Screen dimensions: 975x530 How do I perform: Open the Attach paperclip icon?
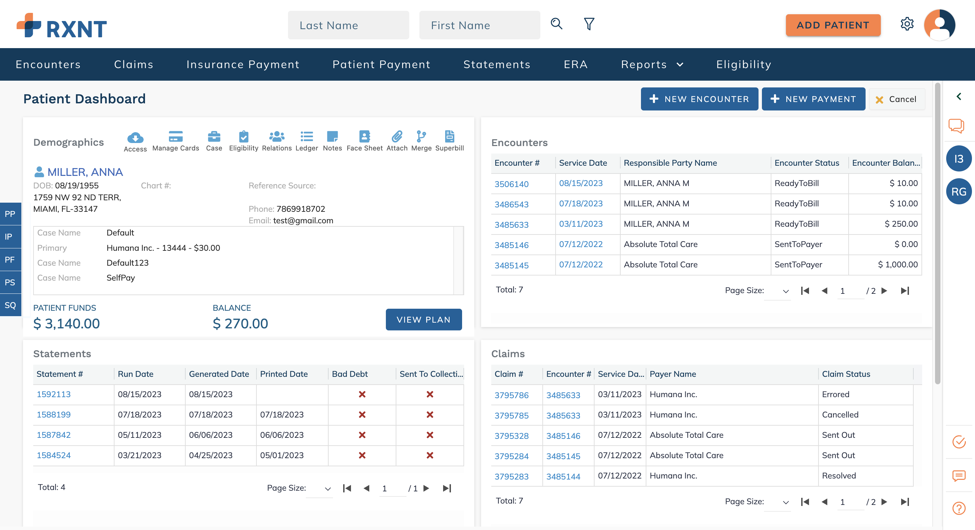[x=397, y=137]
